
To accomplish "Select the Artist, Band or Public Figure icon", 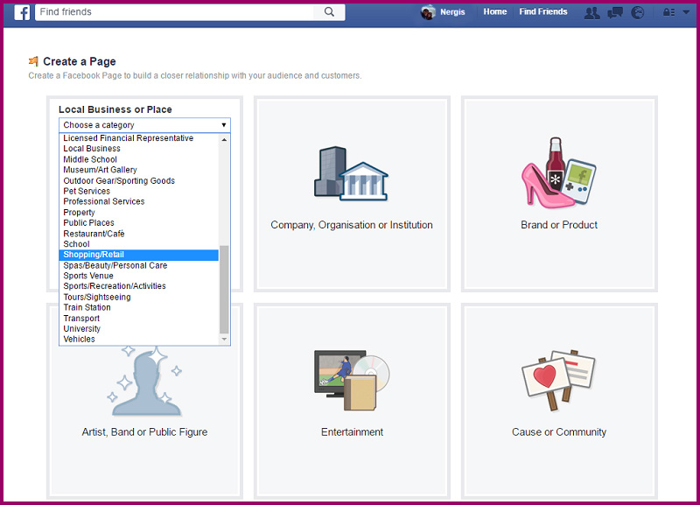I will 144,381.
